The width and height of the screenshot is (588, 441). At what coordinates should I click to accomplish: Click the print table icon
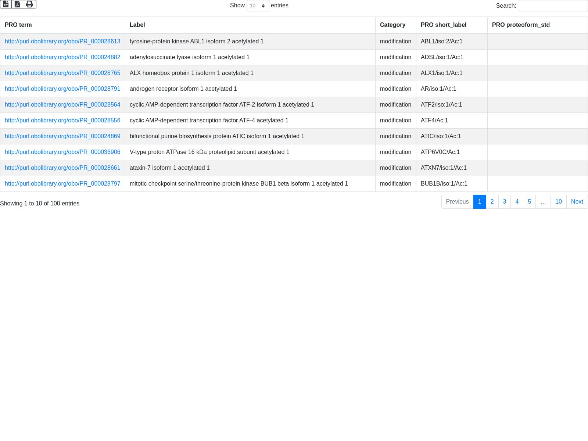pos(29,4)
